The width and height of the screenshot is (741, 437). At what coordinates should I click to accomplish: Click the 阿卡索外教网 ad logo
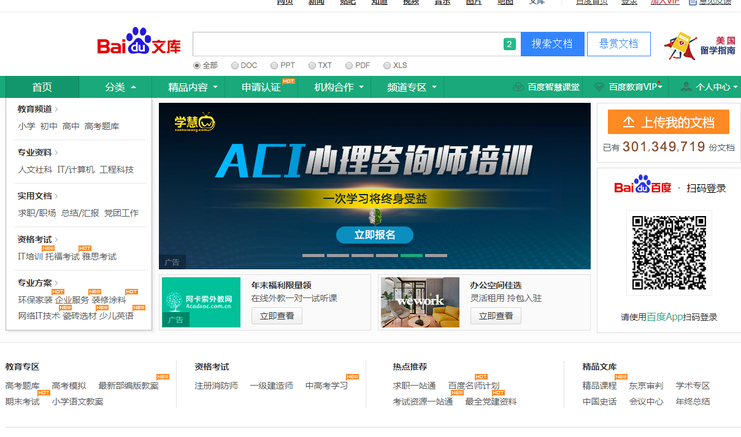[x=201, y=302]
